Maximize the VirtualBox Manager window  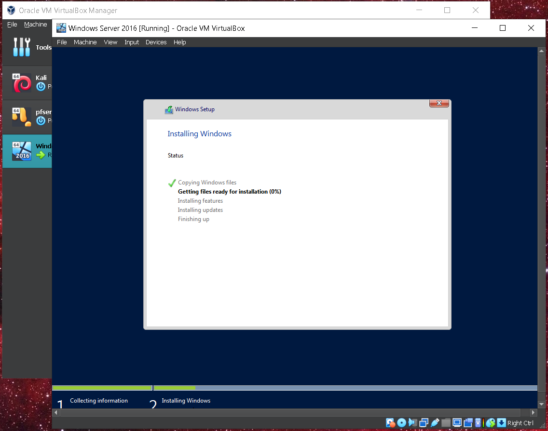[x=447, y=10]
